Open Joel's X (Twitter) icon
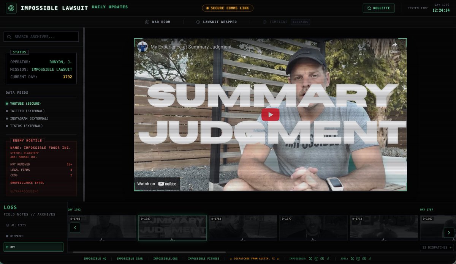Image resolution: width=456 pixels, height=264 pixels. (x=352, y=259)
